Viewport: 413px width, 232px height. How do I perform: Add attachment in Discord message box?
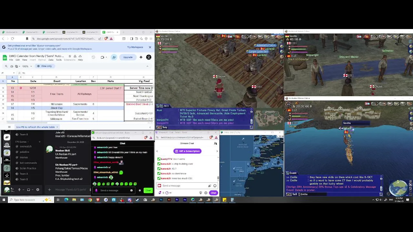tap(49, 190)
